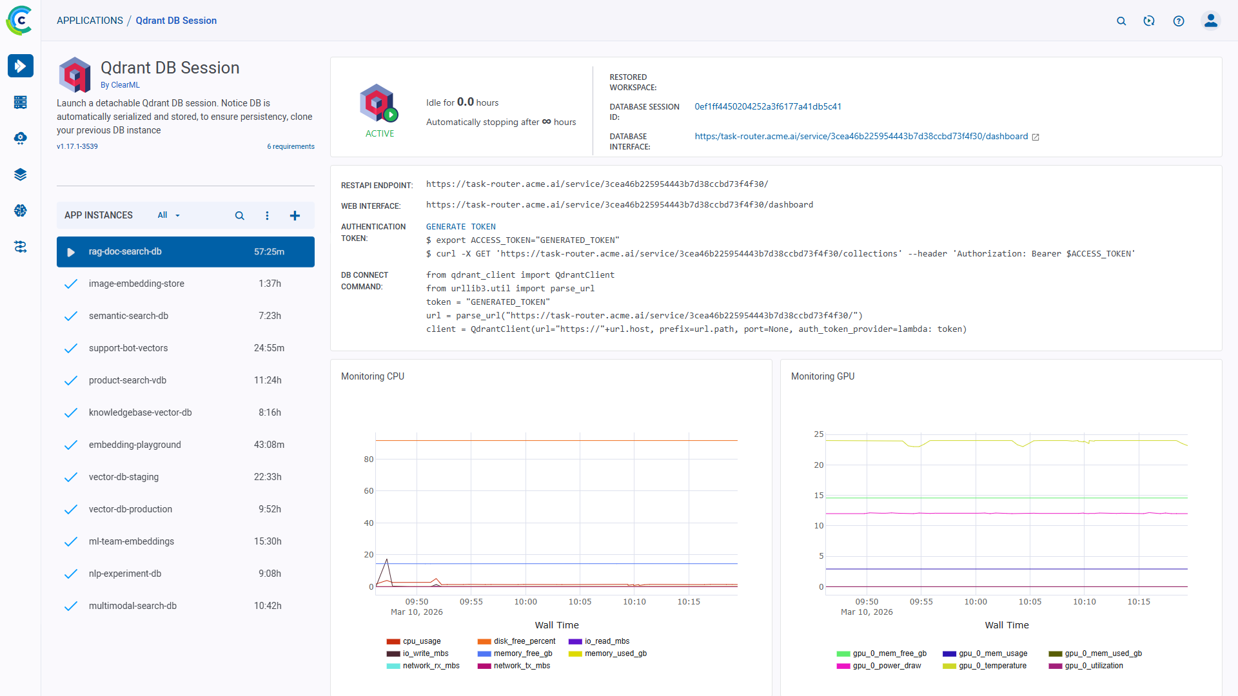Viewport: 1238px width, 696px height.
Task: Select product-search-vdb instance
Action: [186, 380]
